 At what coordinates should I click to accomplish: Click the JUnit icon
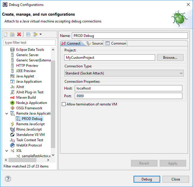coord(12,87)
